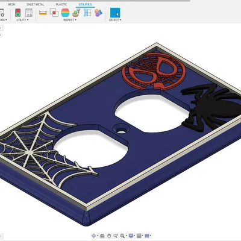Image resolution: width=241 pixels, height=241 pixels.
Task: Open the rainbow-striped analysis tool
Action: pyautogui.click(x=65, y=13)
